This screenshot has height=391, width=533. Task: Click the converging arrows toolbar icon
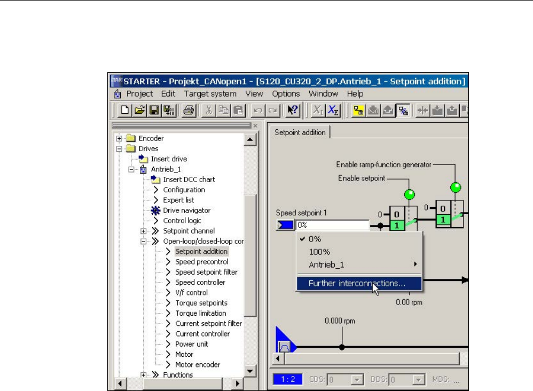(x=423, y=110)
